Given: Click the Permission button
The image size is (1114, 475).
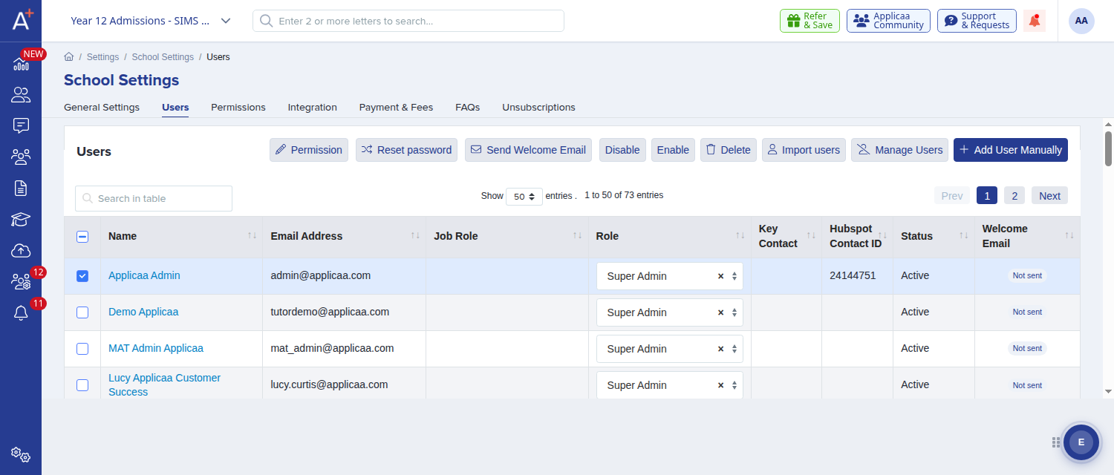Looking at the screenshot, I should click(309, 150).
